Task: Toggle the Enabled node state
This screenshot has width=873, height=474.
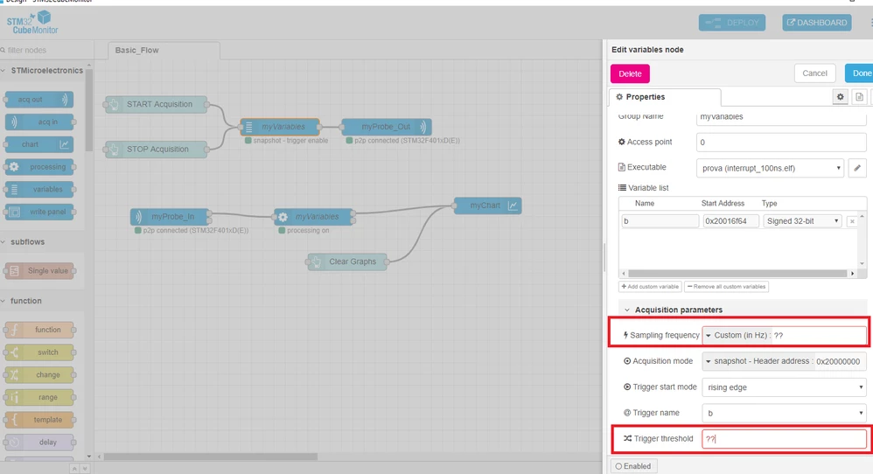Action: click(x=633, y=466)
